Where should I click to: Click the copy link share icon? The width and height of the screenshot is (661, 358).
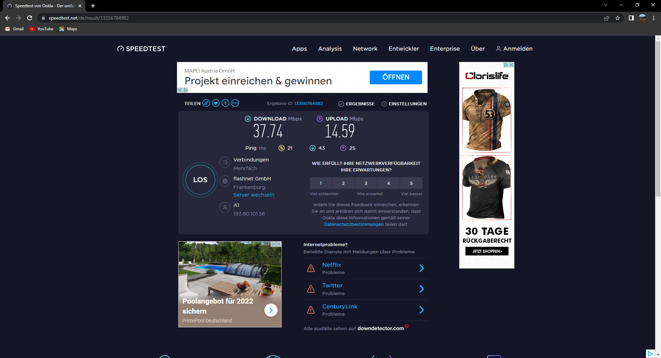click(x=206, y=103)
